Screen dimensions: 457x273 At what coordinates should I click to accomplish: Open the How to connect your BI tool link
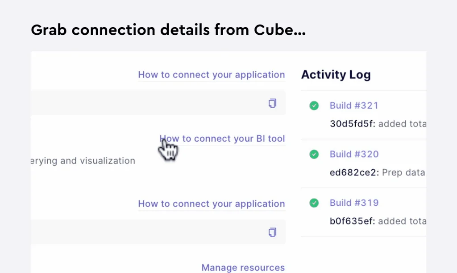click(222, 139)
